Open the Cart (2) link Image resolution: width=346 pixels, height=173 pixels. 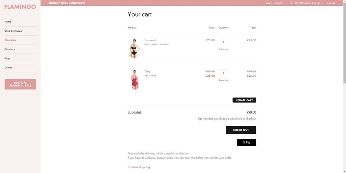pyautogui.click(x=330, y=3)
